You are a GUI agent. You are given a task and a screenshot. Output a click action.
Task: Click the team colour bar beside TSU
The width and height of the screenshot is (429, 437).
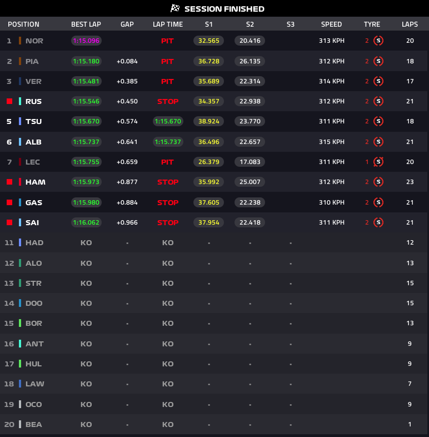[x=20, y=121]
